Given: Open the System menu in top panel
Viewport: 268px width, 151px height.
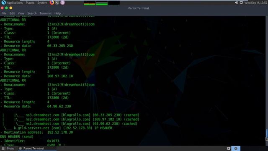Looking at the screenshot, I should coord(42,3).
